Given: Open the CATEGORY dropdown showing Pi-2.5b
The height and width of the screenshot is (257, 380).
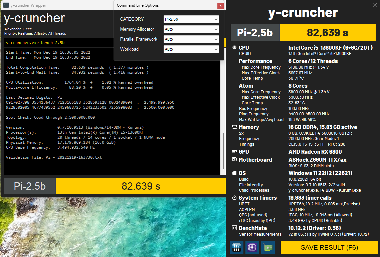Looking at the screenshot, I should (x=191, y=19).
